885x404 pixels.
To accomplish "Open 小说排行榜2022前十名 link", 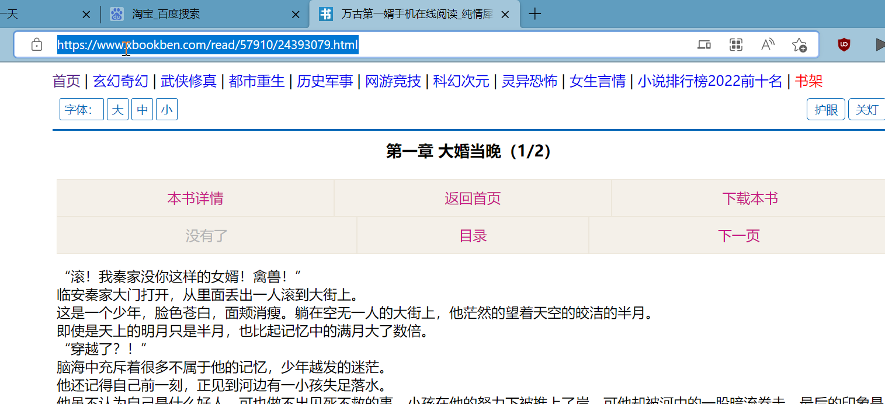I will tap(710, 81).
